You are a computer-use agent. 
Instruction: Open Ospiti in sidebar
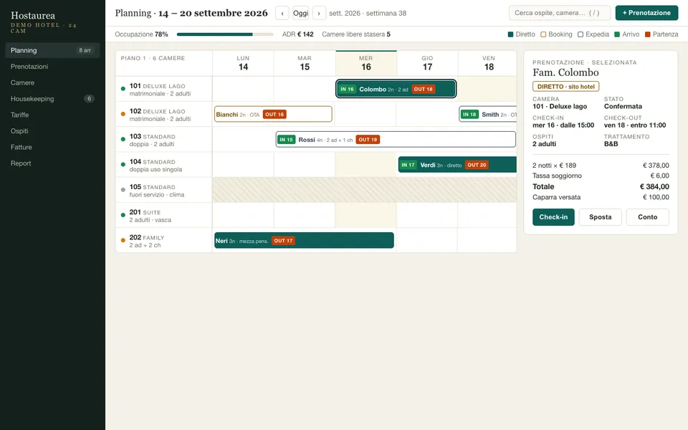tap(52, 130)
